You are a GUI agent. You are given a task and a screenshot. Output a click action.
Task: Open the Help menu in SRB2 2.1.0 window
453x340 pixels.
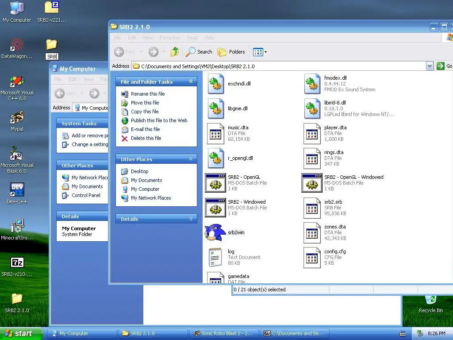(209, 38)
